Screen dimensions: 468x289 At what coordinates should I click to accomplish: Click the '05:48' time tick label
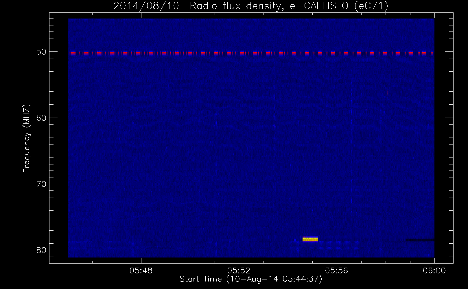[141, 271]
